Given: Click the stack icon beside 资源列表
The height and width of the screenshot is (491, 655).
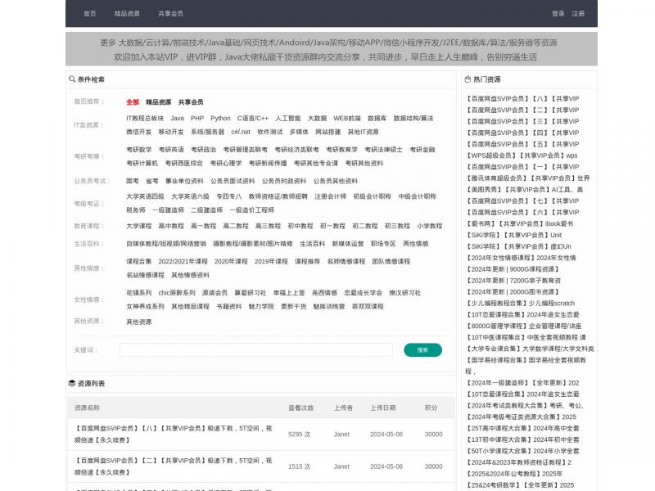Looking at the screenshot, I should [x=72, y=383].
